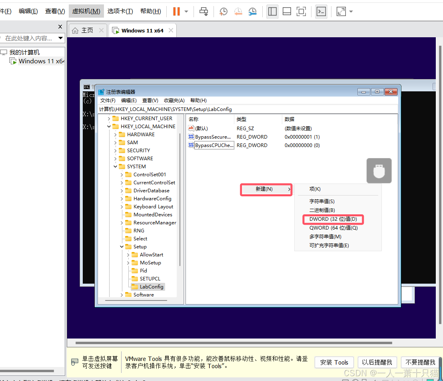The image size is (443, 381).
Task: Close the library sidebar panel
Action: (x=60, y=26)
